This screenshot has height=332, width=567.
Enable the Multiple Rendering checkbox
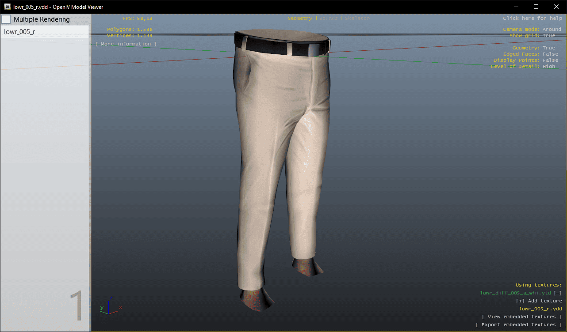pyautogui.click(x=6, y=19)
